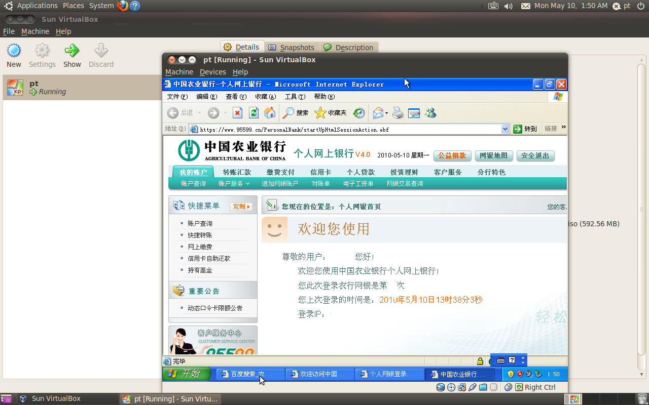Open the 网银地图 site map button
The height and width of the screenshot is (405, 649).
(494, 155)
